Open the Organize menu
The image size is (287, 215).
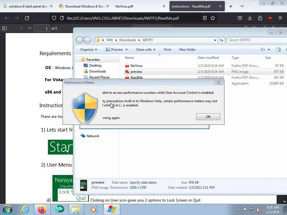pyautogui.click(x=89, y=50)
